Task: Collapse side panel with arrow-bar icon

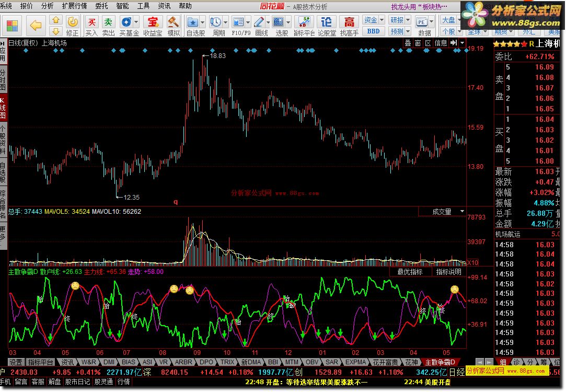Action: (x=454, y=42)
